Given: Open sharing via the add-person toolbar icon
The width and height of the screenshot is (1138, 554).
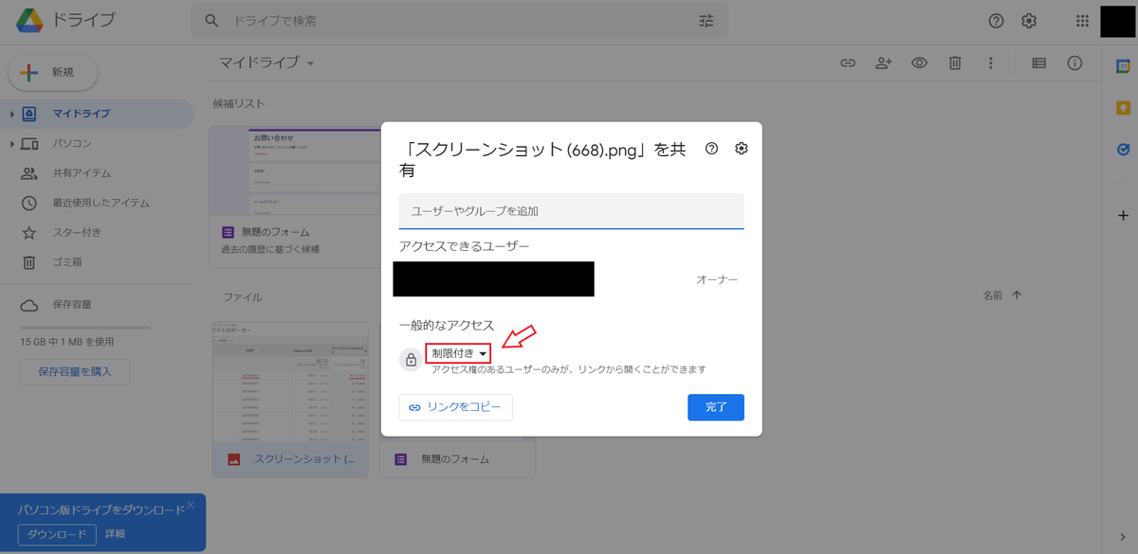Looking at the screenshot, I should [x=883, y=63].
